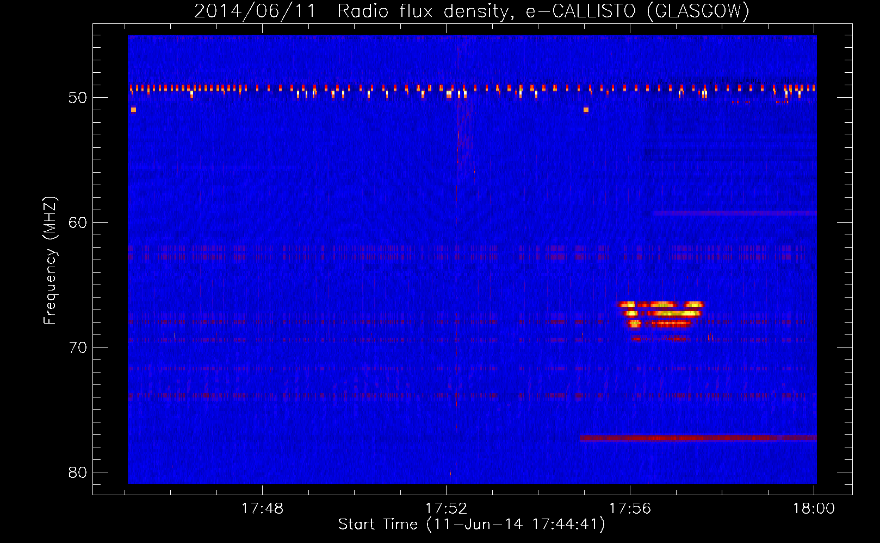Click the 50 frequency tick label
The width and height of the screenshot is (880, 543).
78,98
